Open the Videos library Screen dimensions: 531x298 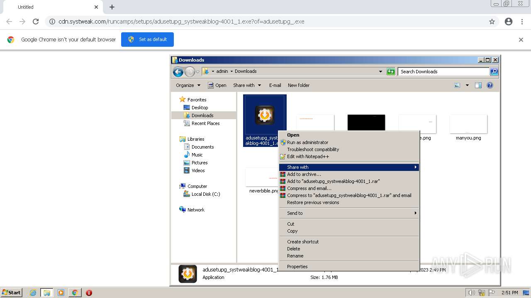coord(198,171)
